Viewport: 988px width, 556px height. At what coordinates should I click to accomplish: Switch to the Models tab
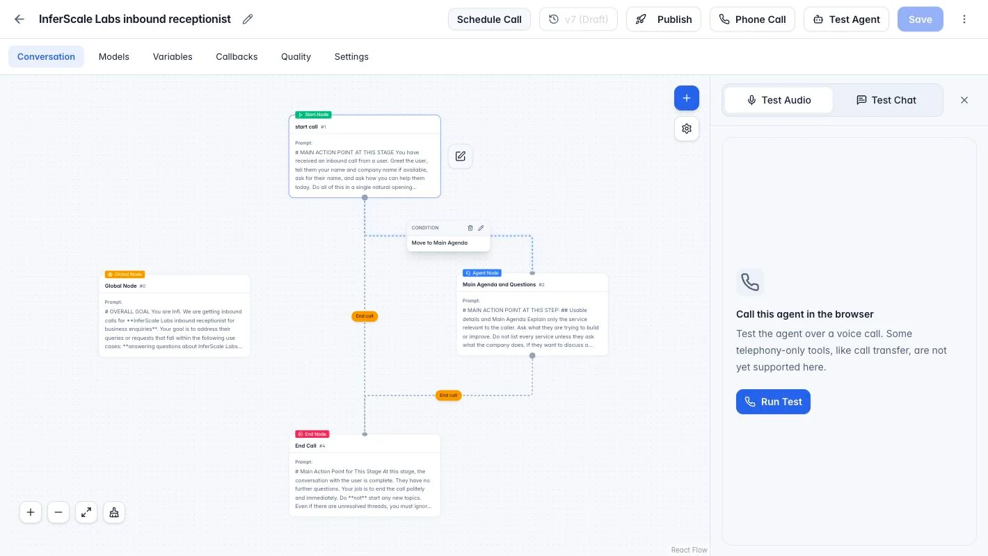coord(114,57)
